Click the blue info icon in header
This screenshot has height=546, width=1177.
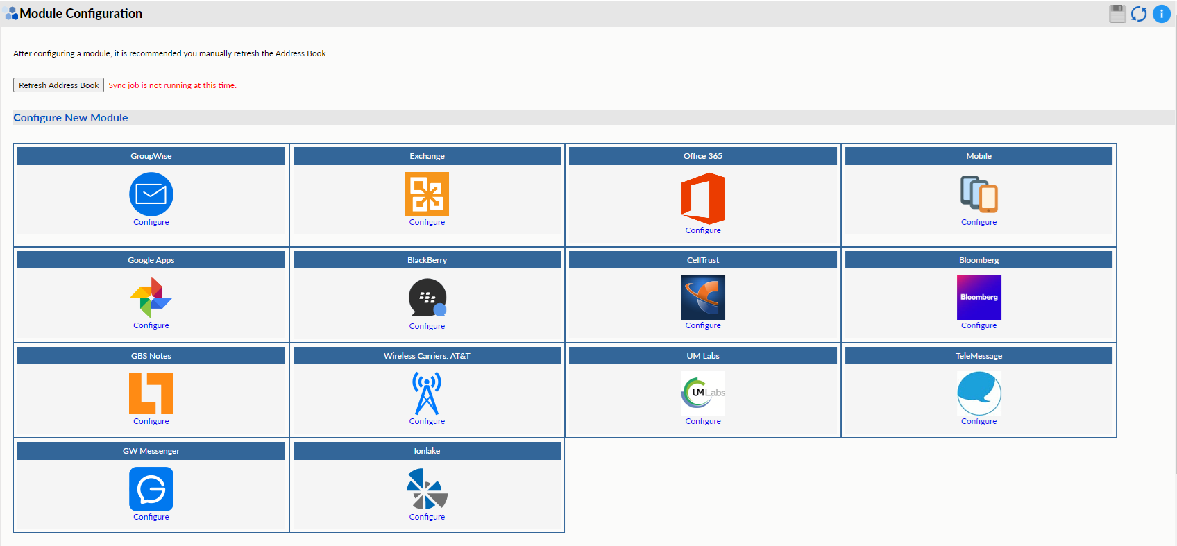tap(1161, 14)
